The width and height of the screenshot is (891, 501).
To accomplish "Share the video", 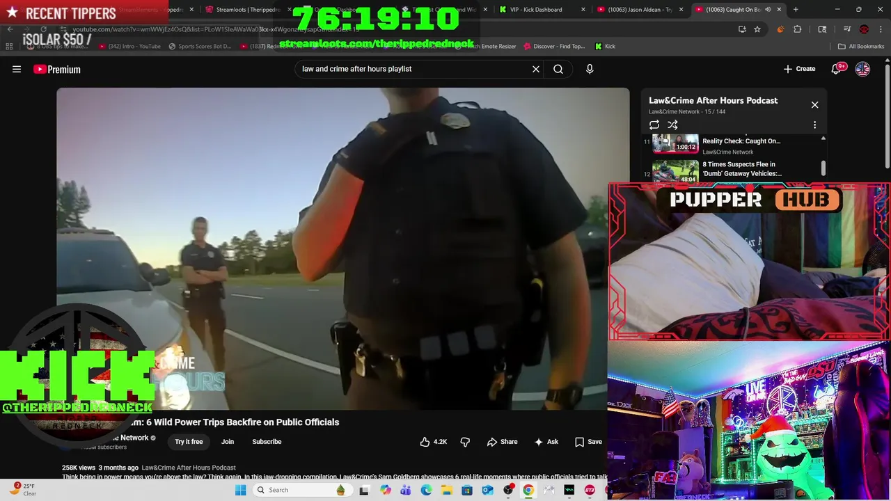I will [x=502, y=442].
